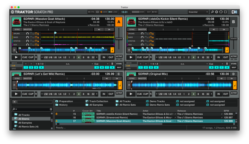
Task: Set loop IN point on Deck A
Action: 104,57
